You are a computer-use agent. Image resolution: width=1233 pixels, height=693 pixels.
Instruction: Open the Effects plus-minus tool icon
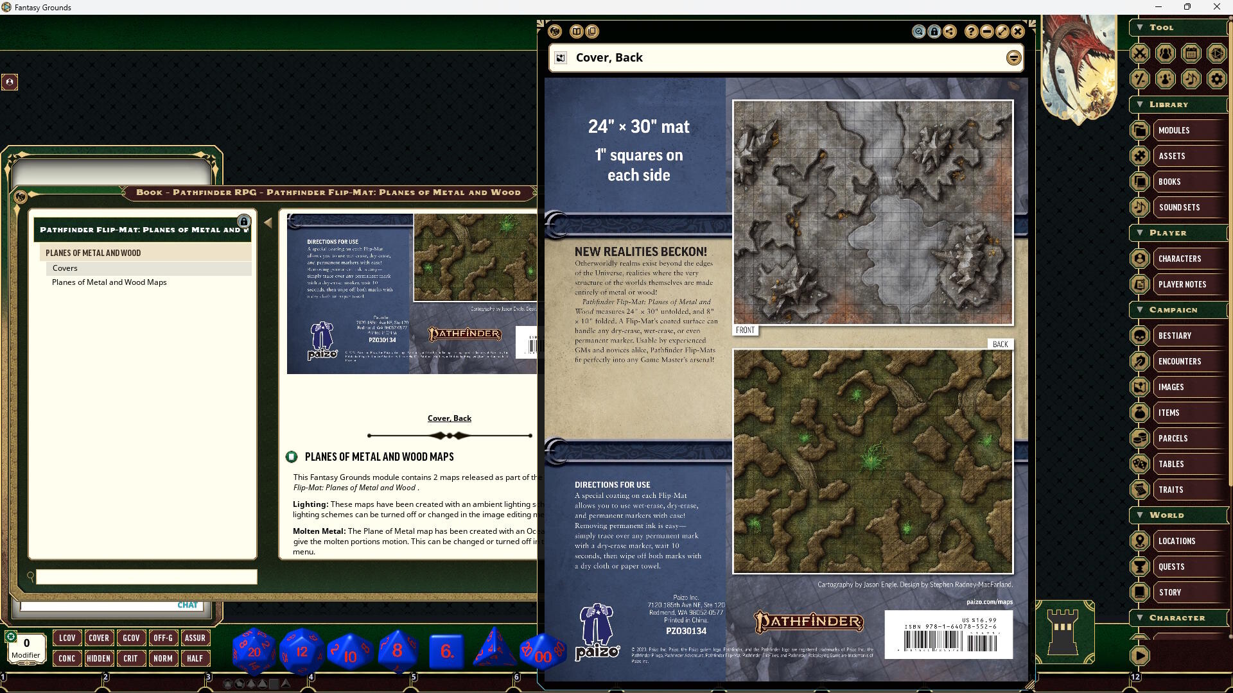tap(1140, 79)
